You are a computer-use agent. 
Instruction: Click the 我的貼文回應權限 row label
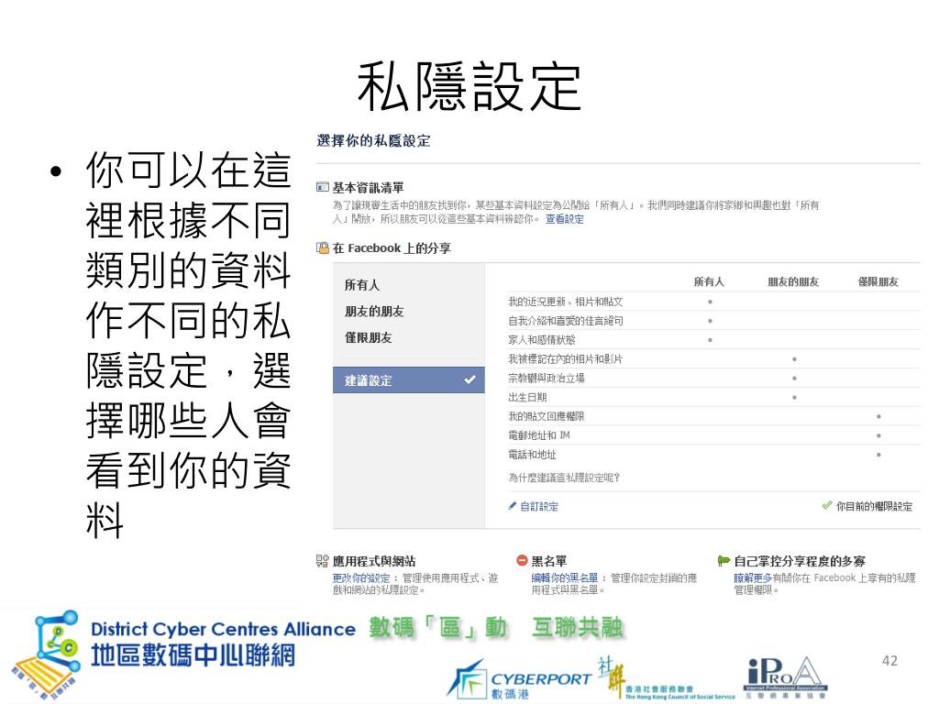(x=547, y=416)
